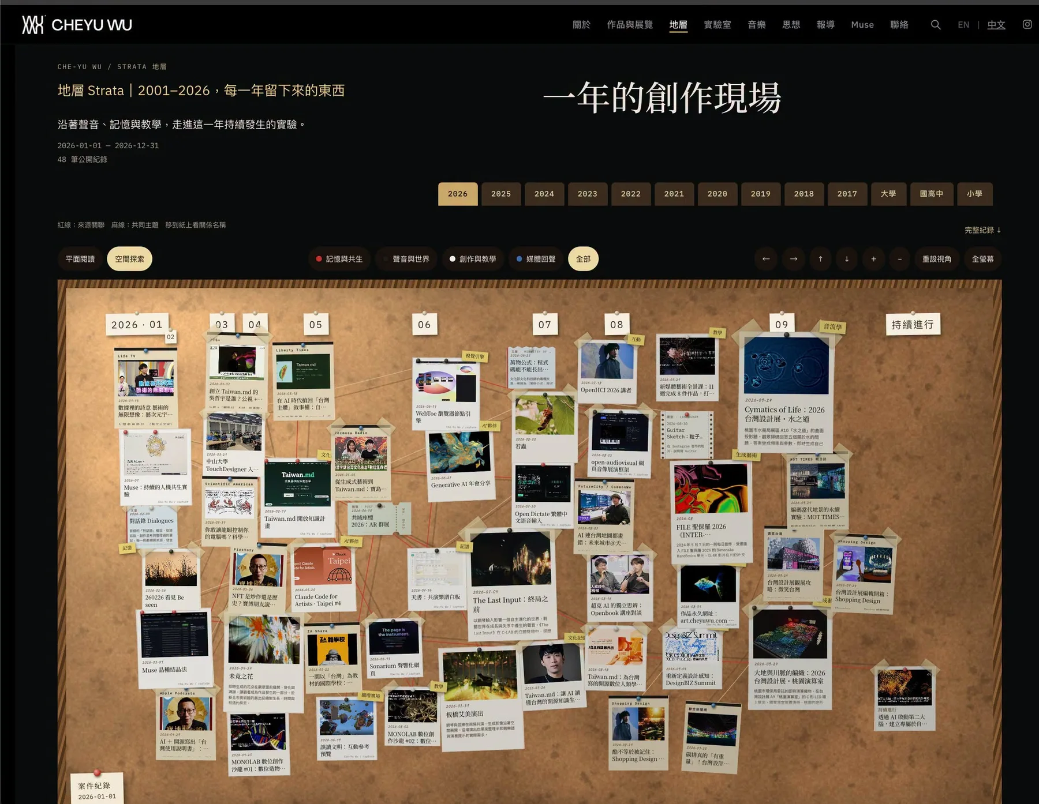
Task: Click the 持續進行 marker label
Action: click(913, 324)
